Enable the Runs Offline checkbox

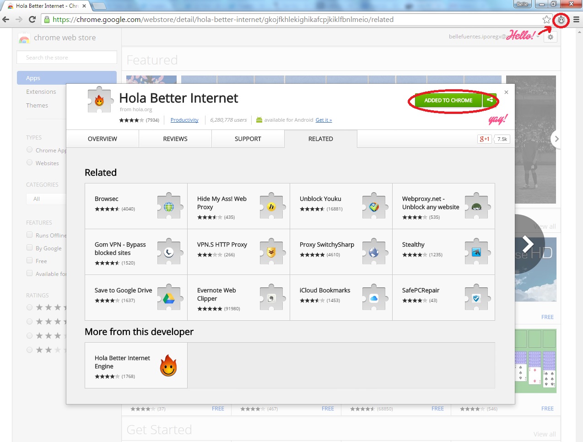(x=30, y=235)
